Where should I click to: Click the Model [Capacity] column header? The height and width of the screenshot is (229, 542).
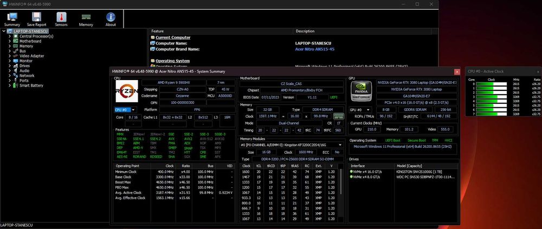coord(427,166)
